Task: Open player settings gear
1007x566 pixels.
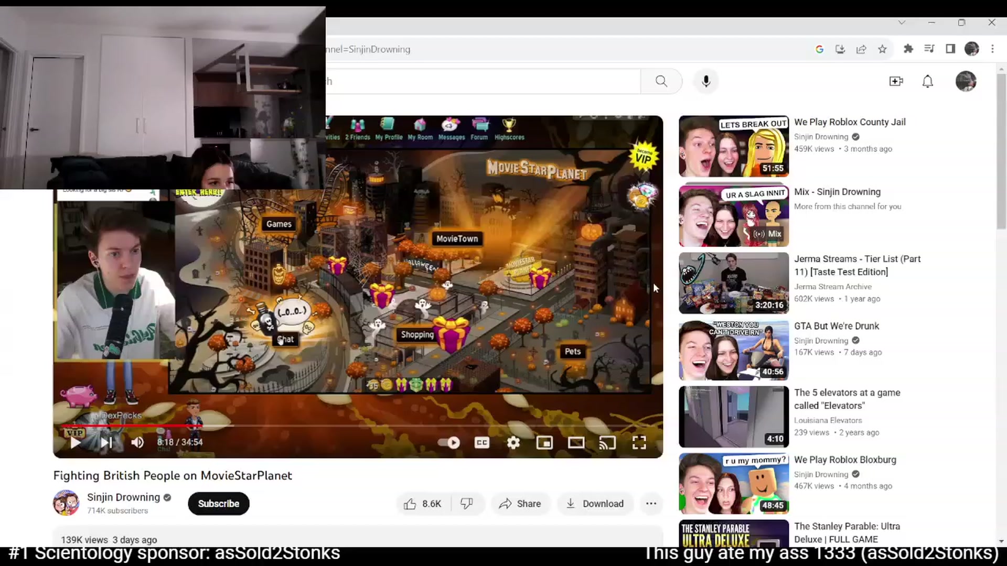Action: [x=513, y=443]
